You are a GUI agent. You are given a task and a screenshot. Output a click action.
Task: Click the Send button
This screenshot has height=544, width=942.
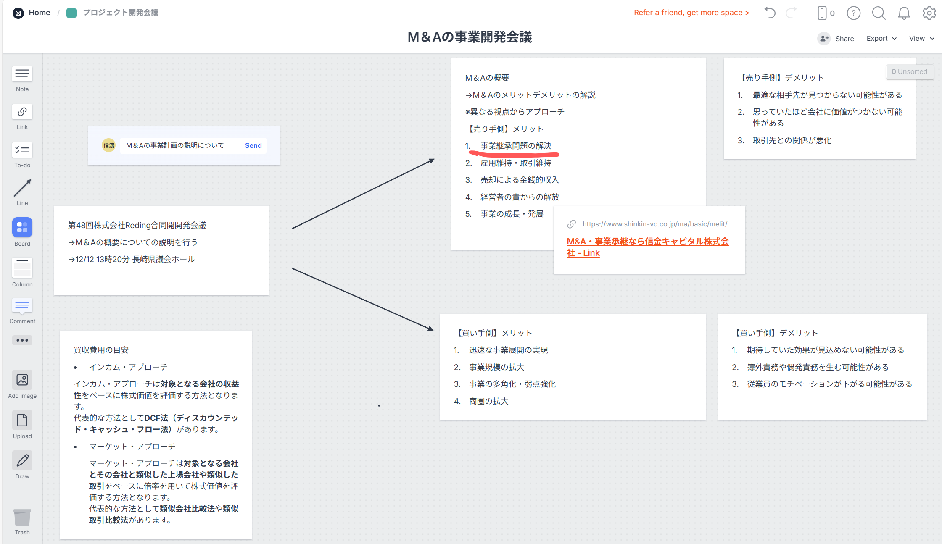coord(253,145)
